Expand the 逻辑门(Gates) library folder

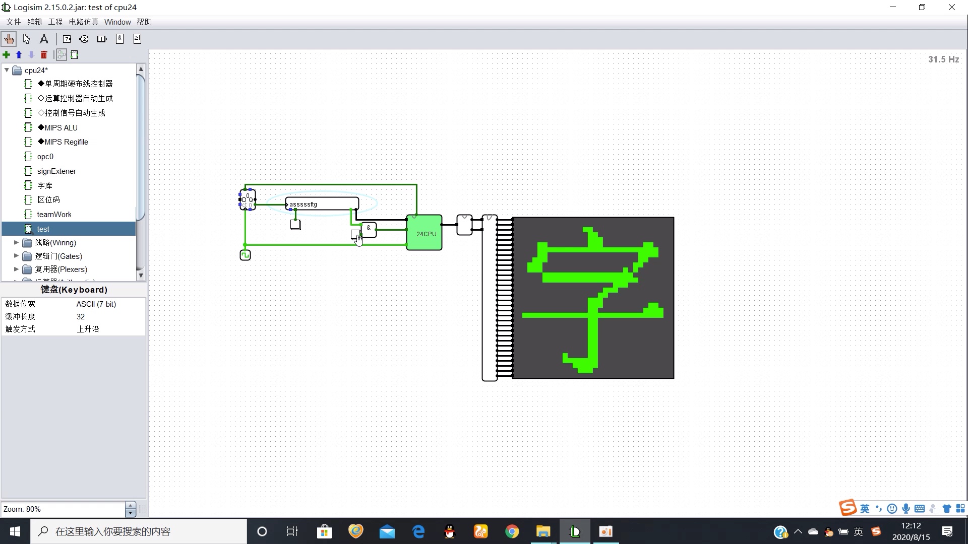[x=16, y=256]
